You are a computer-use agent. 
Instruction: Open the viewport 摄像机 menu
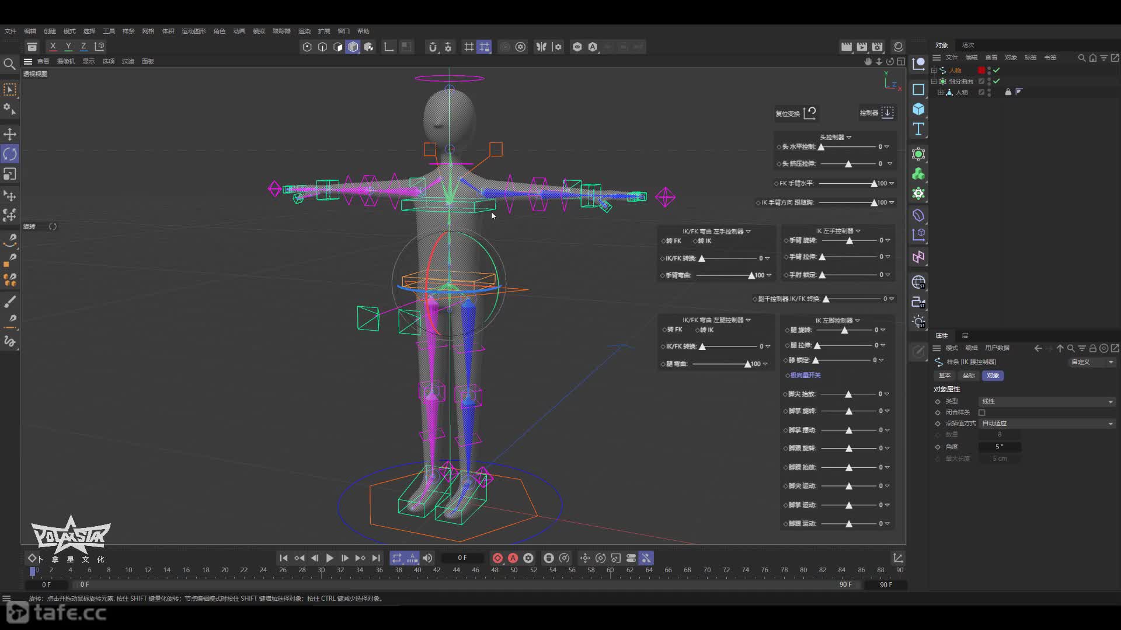66,61
